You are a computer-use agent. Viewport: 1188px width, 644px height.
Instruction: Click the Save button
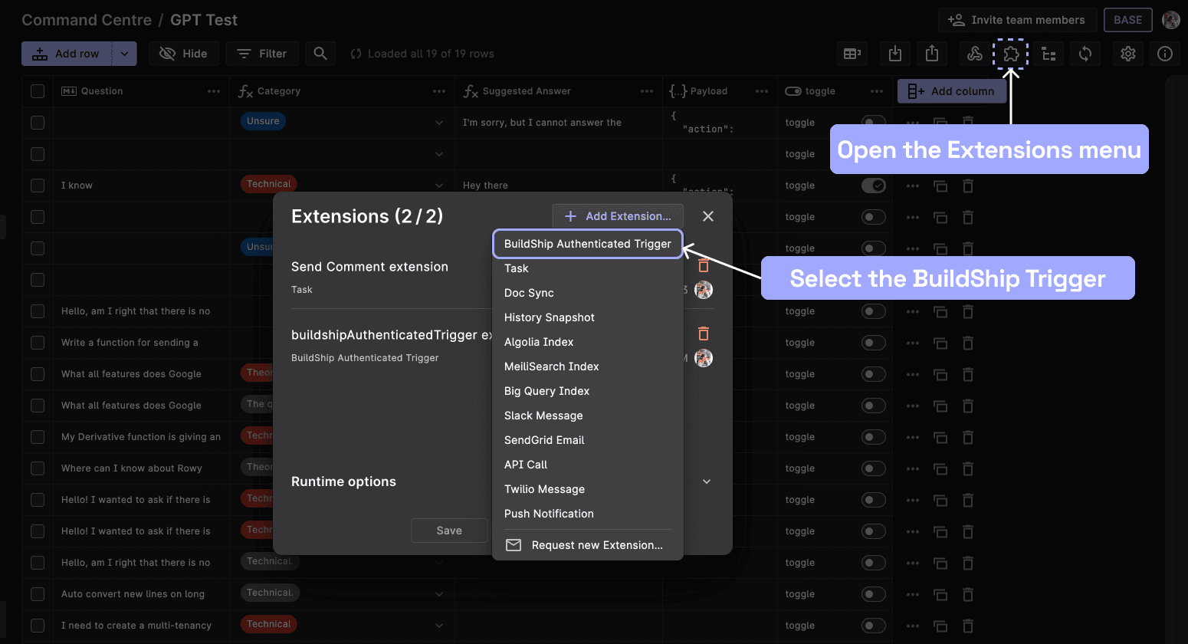pos(448,531)
